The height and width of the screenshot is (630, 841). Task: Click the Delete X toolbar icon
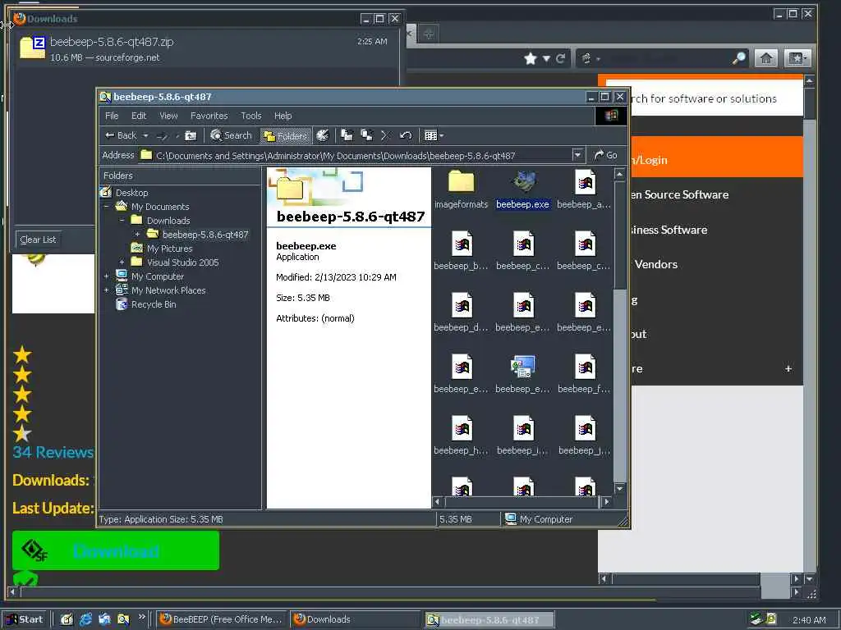coord(386,135)
